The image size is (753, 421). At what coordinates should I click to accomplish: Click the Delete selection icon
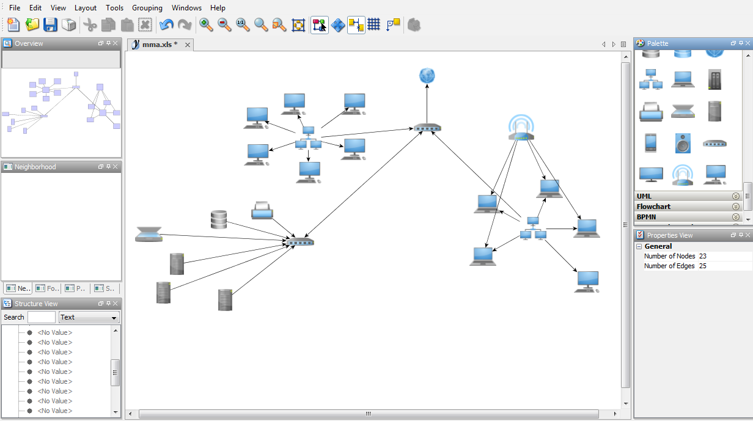pos(145,24)
